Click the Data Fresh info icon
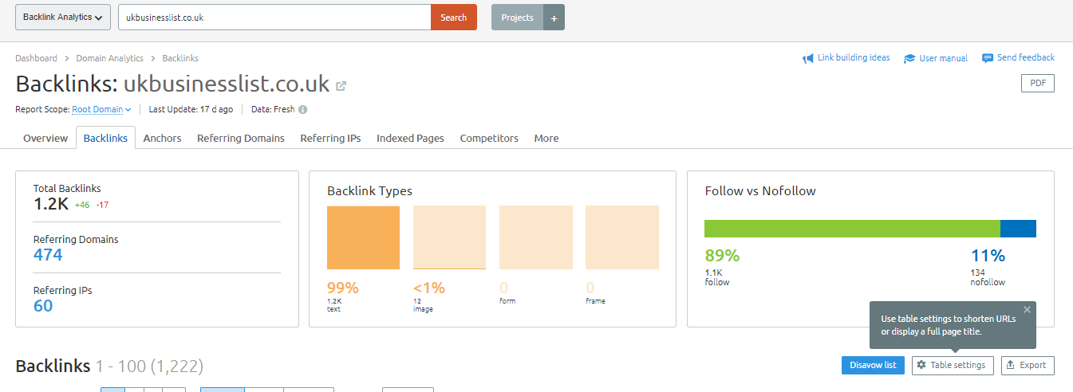The image size is (1073, 392). tap(302, 110)
